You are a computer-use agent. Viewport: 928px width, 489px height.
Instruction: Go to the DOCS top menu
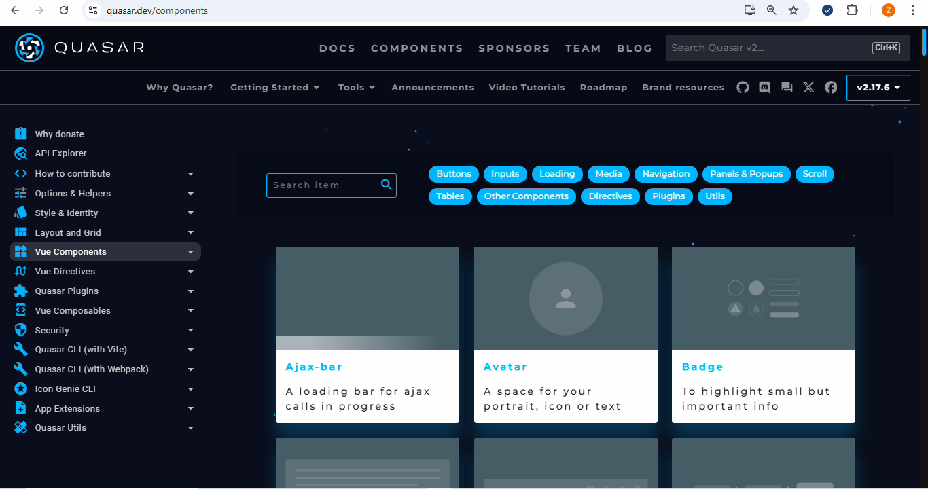338,48
